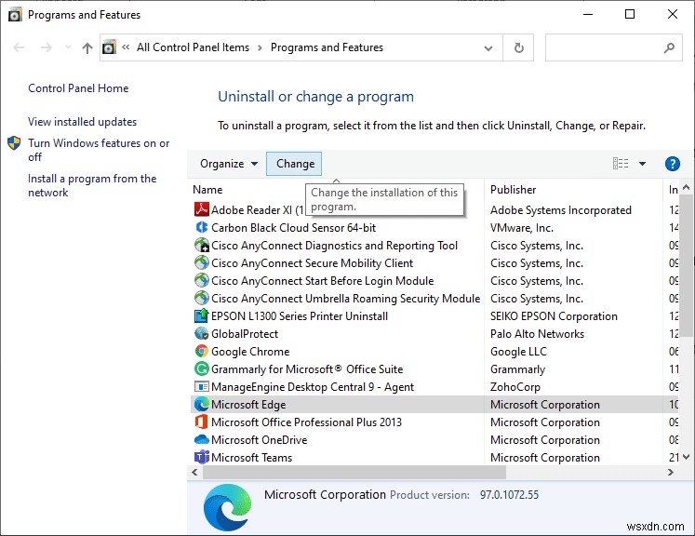Click publisher Adobe Systems Incorporated cell
The height and width of the screenshot is (536, 695).
pyautogui.click(x=561, y=209)
